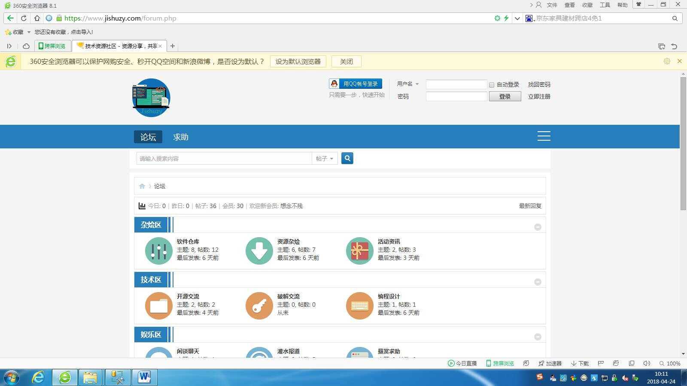The image size is (687, 386).
Task: Open the 帖子 search type dropdown
Action: (325, 158)
